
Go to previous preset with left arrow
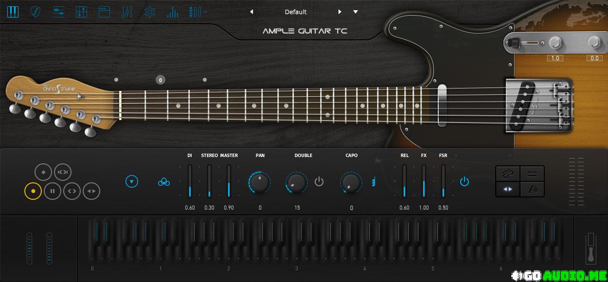(251, 12)
